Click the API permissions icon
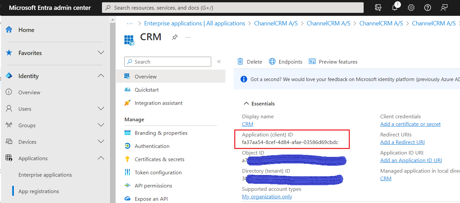The width and height of the screenshot is (460, 203). click(127, 186)
